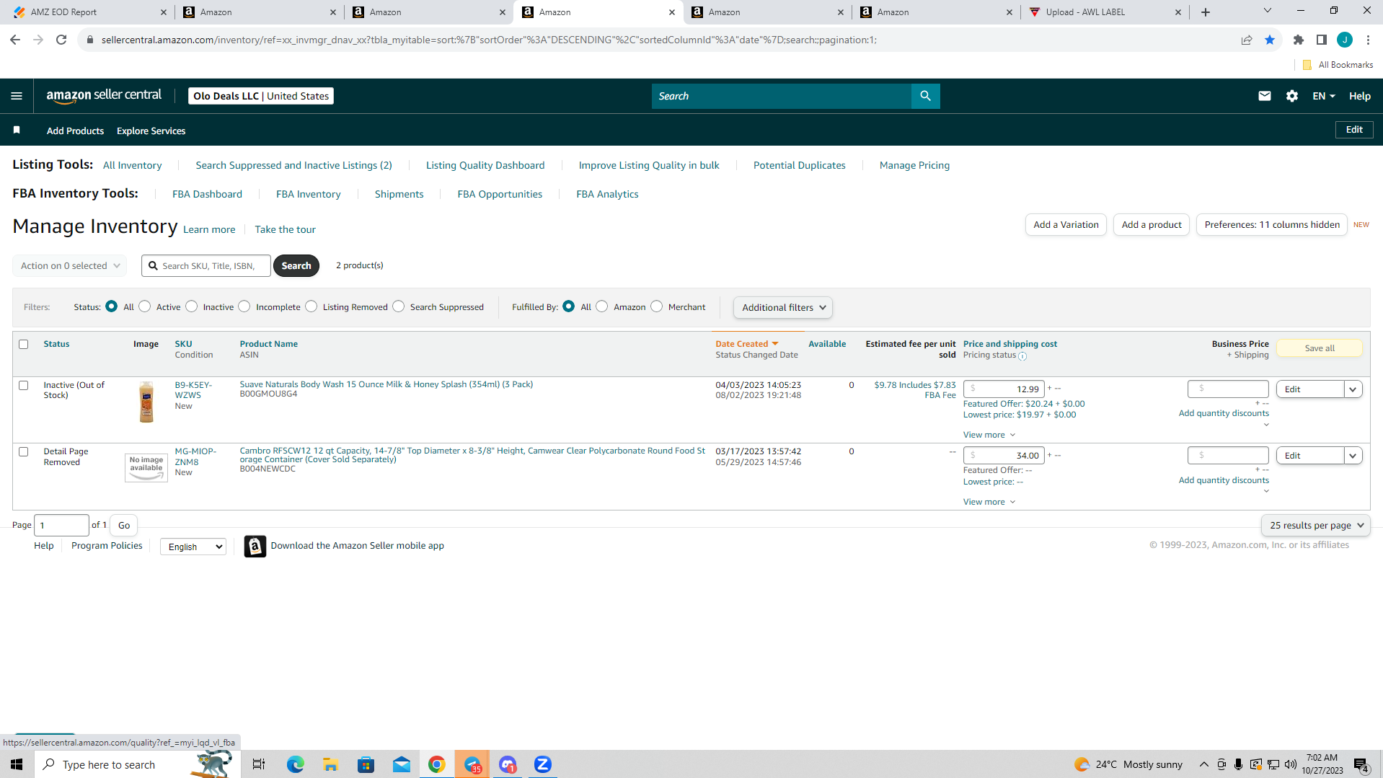The width and height of the screenshot is (1383, 778).
Task: Click the yellow Save all button
Action: point(1320,348)
